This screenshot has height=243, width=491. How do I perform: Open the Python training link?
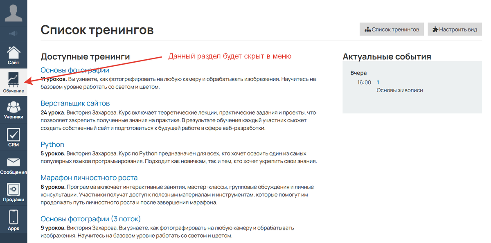pyautogui.click(x=52, y=144)
